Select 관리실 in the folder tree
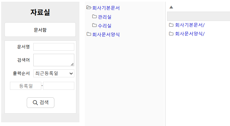230x126 pixels. coord(104,17)
